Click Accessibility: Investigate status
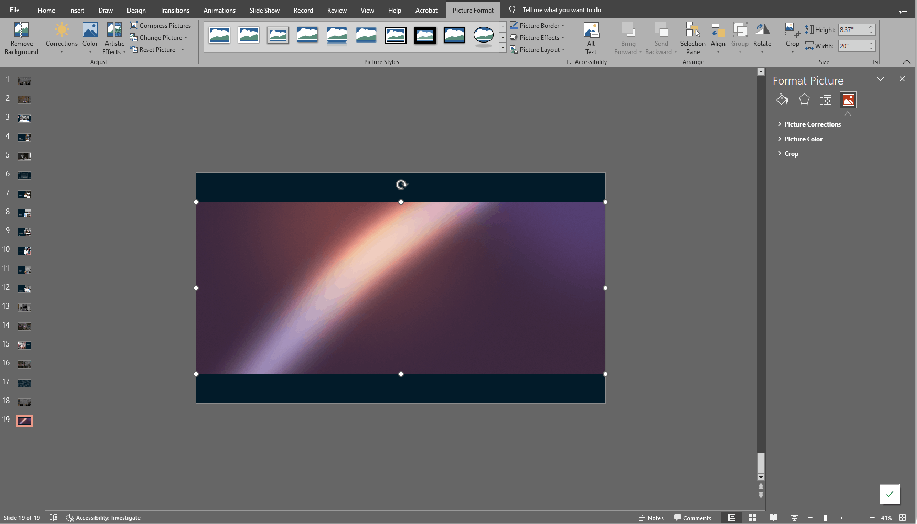Viewport: 917px width, 524px height. click(x=103, y=518)
